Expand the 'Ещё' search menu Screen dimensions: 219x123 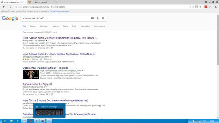coord(74,26)
